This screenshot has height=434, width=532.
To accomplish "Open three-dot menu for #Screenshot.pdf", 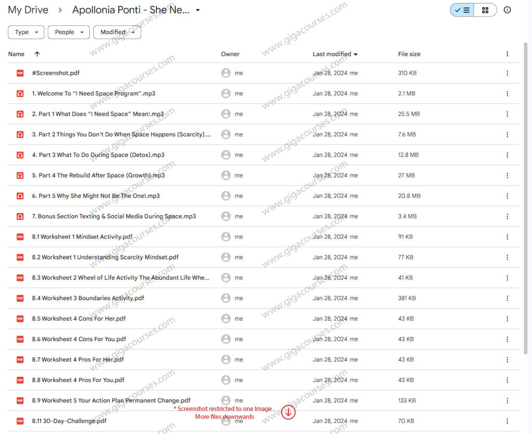I will (507, 73).
